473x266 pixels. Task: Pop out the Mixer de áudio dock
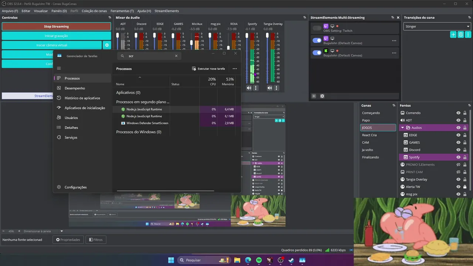click(304, 17)
